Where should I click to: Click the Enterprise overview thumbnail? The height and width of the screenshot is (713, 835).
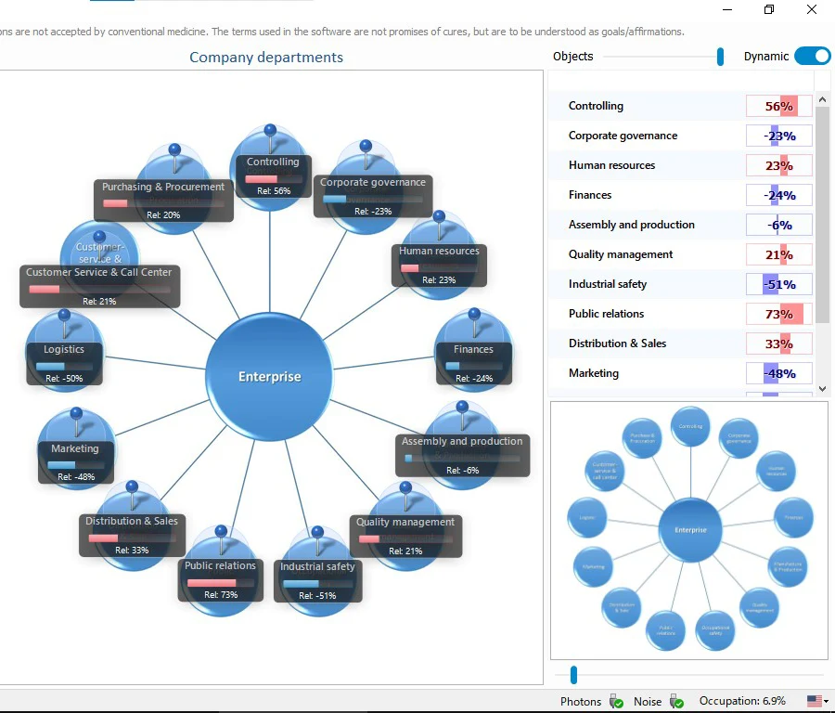(689, 530)
